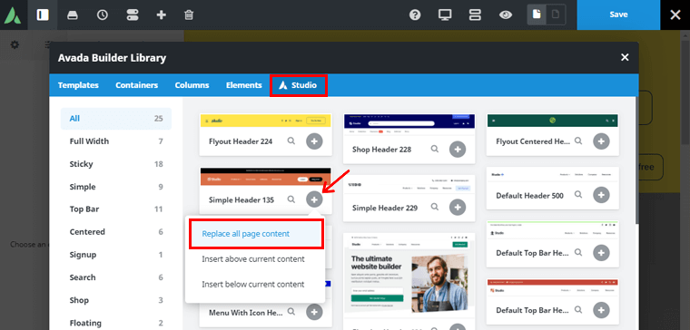
Task: Exit the builder with top-right X
Action: point(675,15)
